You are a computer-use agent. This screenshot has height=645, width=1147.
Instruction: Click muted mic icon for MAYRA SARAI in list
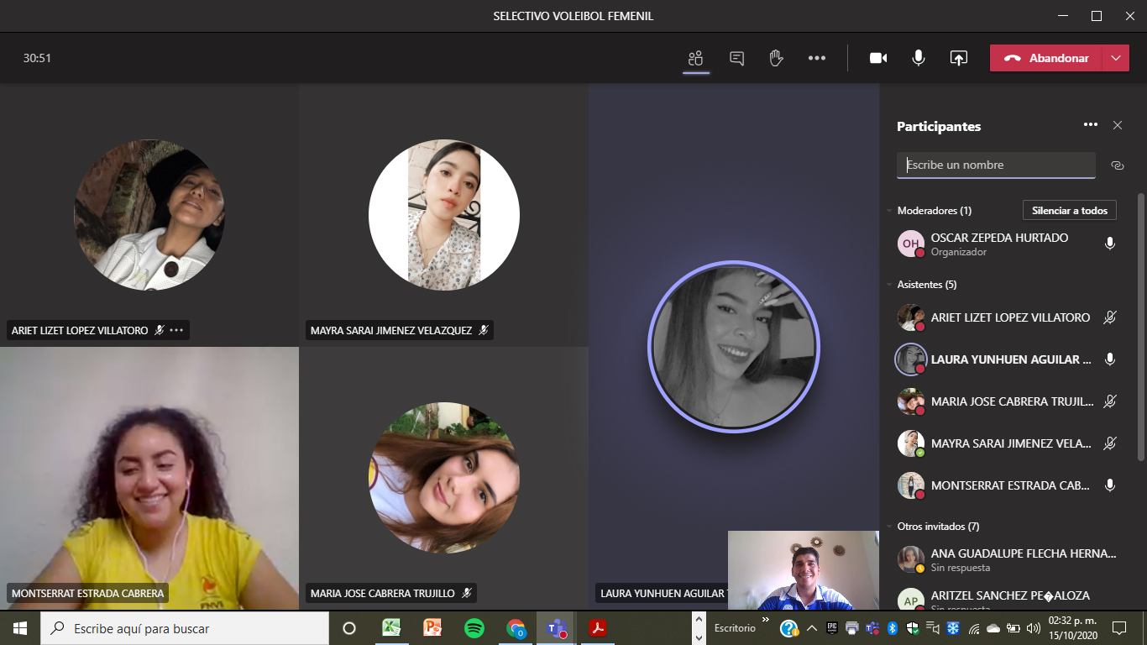(1110, 443)
